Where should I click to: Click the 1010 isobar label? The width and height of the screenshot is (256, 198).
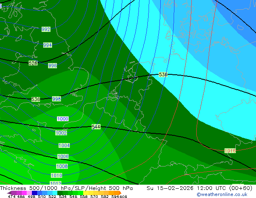coord(57,175)
